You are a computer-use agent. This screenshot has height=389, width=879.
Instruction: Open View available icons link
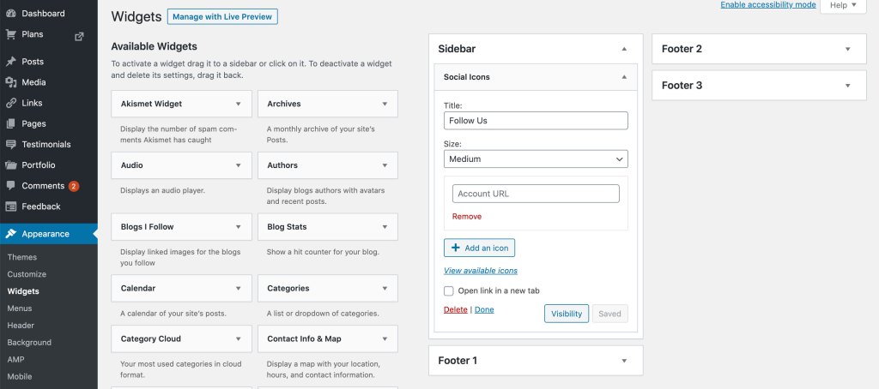point(481,271)
